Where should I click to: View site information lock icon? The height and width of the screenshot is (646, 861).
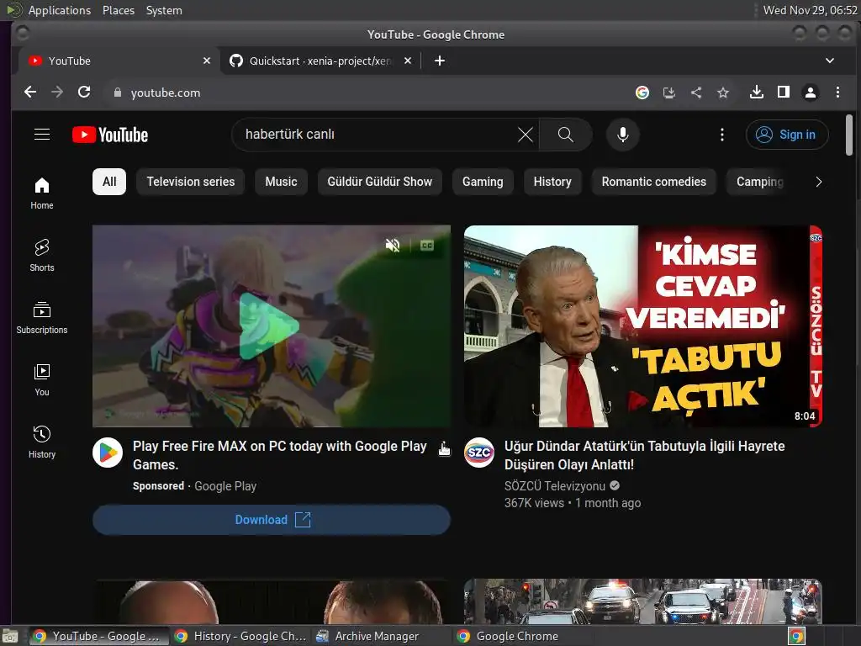pyautogui.click(x=117, y=93)
